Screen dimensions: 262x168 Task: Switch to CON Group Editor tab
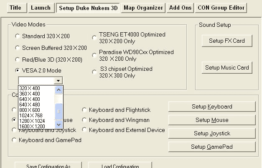pyautogui.click(x=221, y=8)
